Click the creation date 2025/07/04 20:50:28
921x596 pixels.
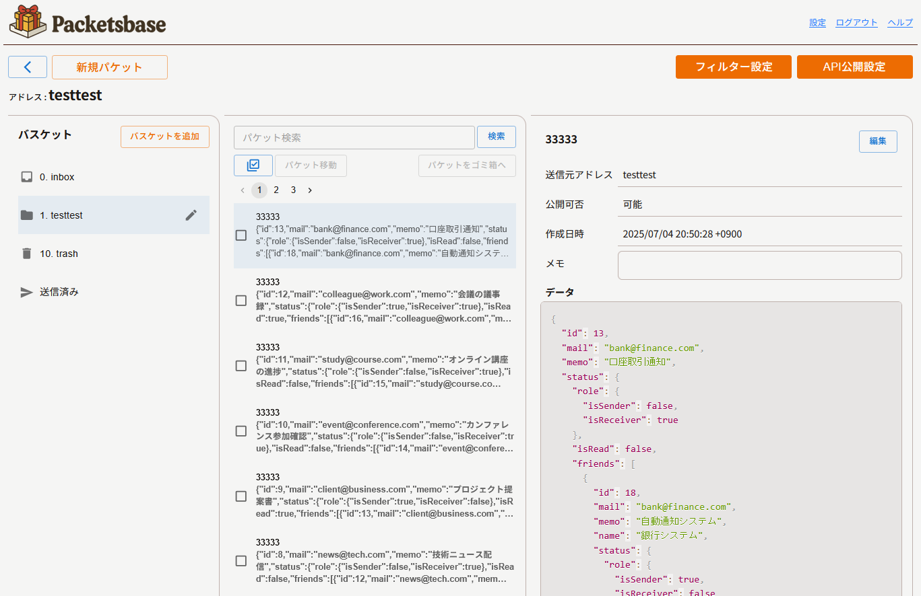tap(682, 234)
